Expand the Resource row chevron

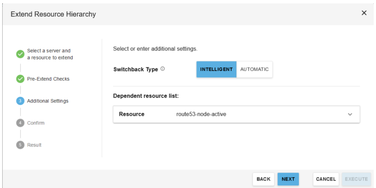point(350,114)
